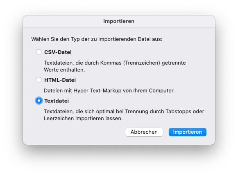Image resolution: width=238 pixels, height=175 pixels.
Task: Click the 'Wählen Sie den Typ' prompt text
Action: [x=97, y=39]
